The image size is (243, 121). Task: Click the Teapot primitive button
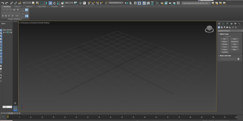(x=225, y=50)
